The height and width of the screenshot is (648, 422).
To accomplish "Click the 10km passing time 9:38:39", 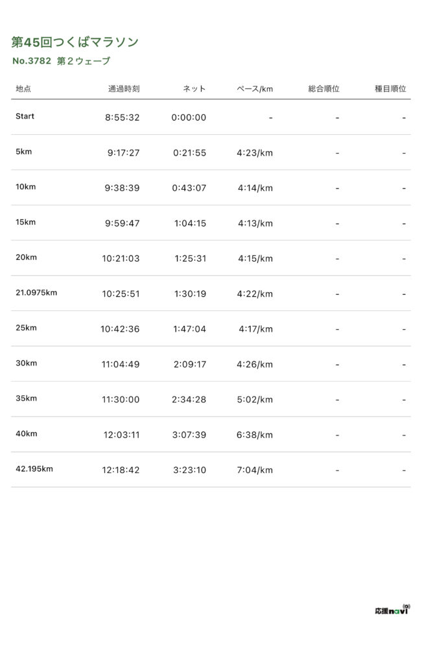I will click(x=123, y=188).
